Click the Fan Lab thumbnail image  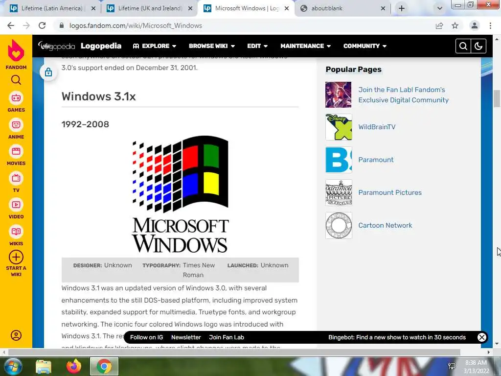[339, 94]
